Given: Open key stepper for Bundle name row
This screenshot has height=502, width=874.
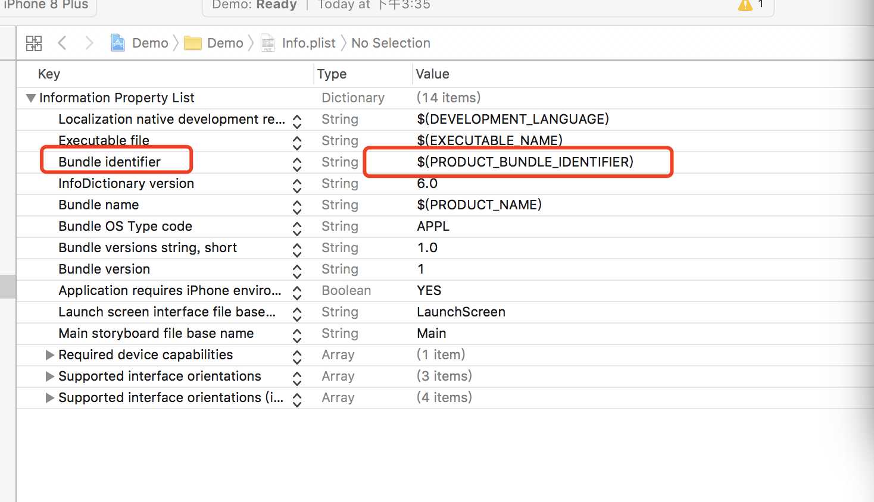Looking at the screenshot, I should pyautogui.click(x=297, y=207).
